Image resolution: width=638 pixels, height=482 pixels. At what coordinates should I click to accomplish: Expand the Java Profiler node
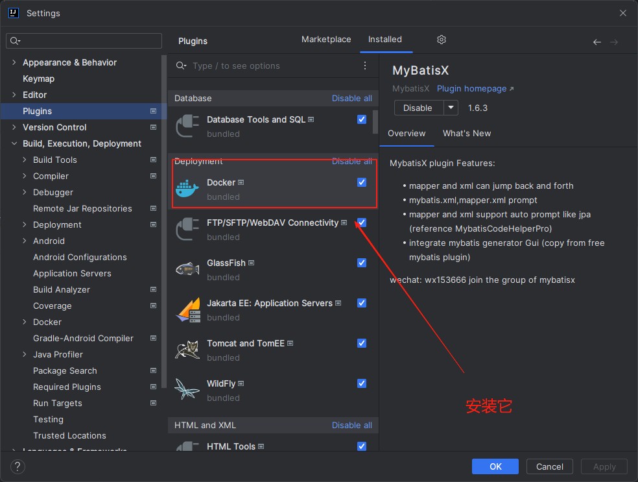25,355
